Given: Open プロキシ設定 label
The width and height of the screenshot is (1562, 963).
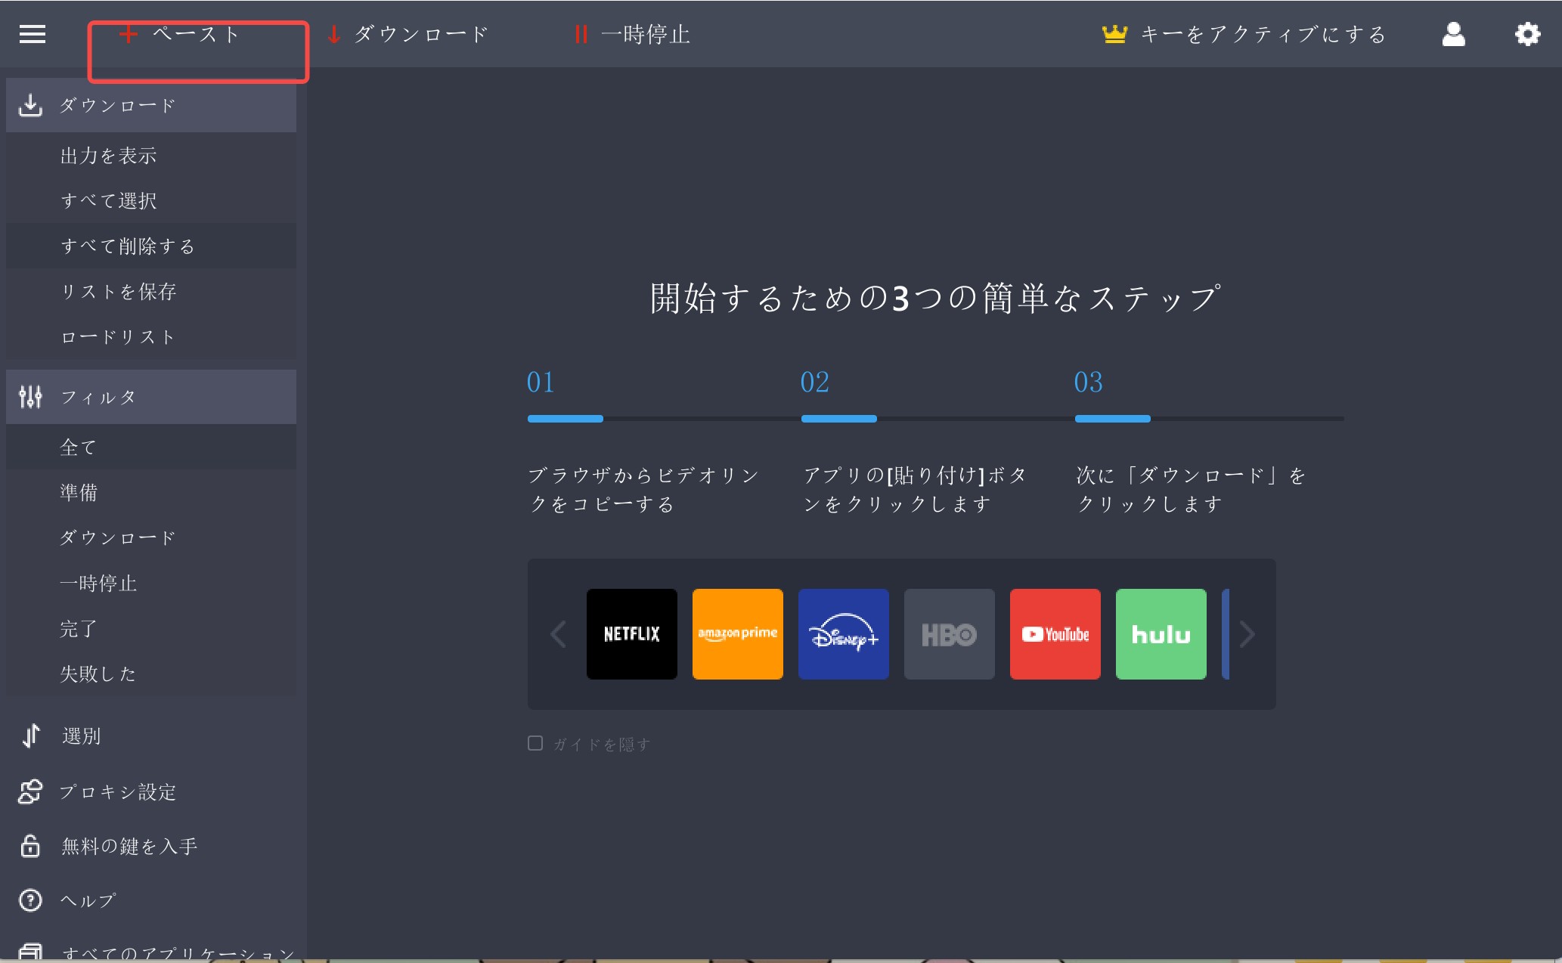Looking at the screenshot, I should [118, 791].
